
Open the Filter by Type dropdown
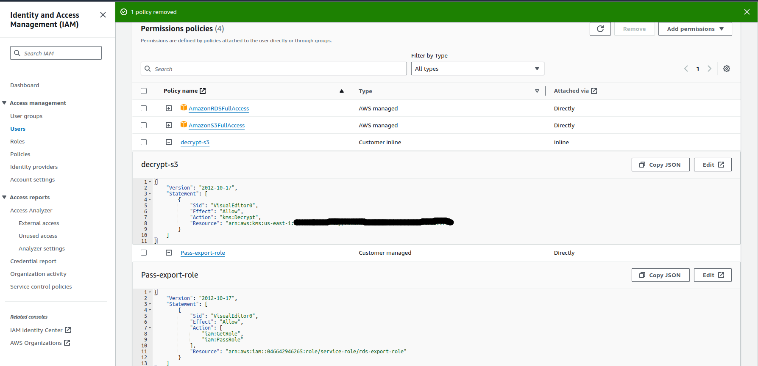[x=477, y=69]
